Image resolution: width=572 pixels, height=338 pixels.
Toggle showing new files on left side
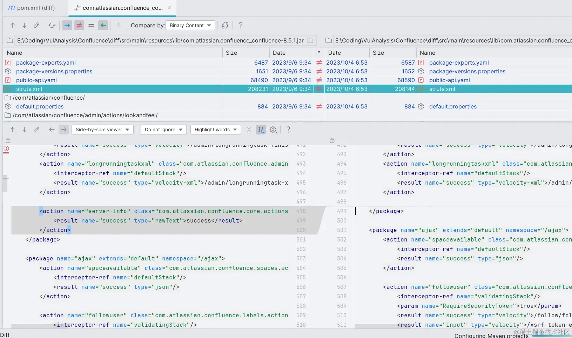click(67, 25)
